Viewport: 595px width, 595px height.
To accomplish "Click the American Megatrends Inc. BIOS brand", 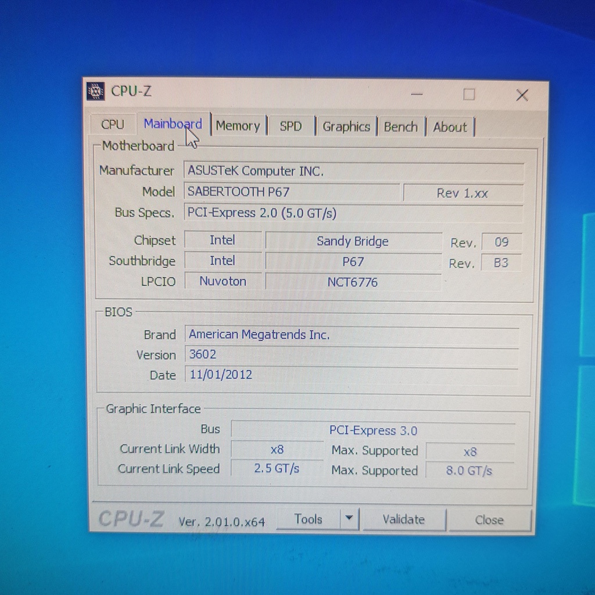I will [352, 335].
